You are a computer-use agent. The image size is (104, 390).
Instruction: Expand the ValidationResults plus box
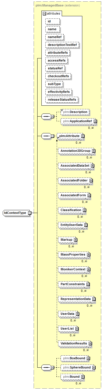90,343
